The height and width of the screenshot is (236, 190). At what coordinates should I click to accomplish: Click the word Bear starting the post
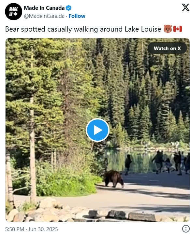(x=12, y=29)
